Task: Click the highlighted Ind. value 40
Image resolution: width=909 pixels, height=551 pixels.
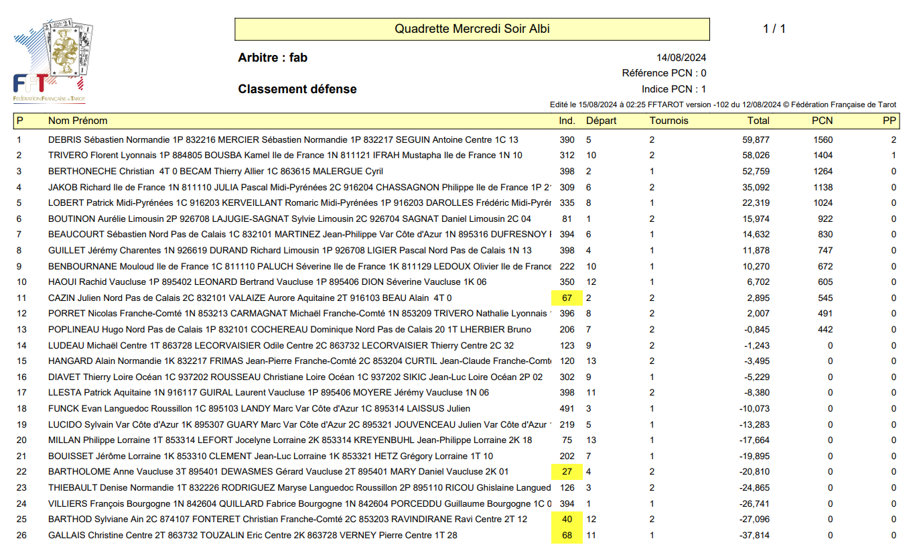Action: pos(567,519)
